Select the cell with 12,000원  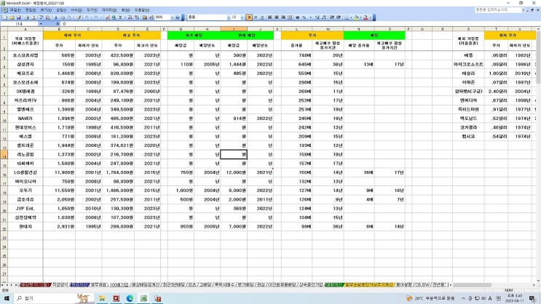(234, 172)
